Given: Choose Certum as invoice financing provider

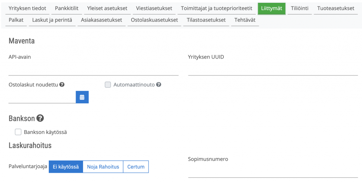Looking at the screenshot, I should (136, 167).
